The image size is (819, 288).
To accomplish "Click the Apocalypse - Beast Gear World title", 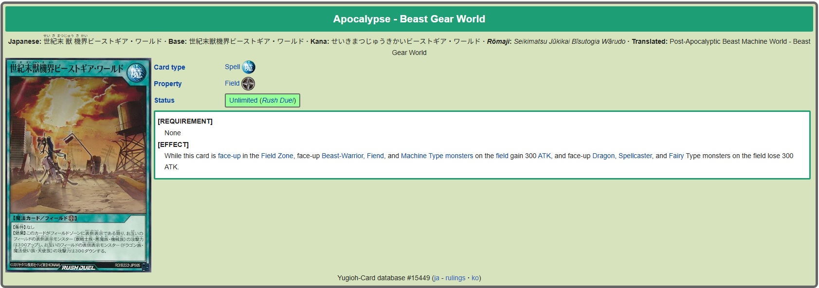I will click(x=409, y=19).
